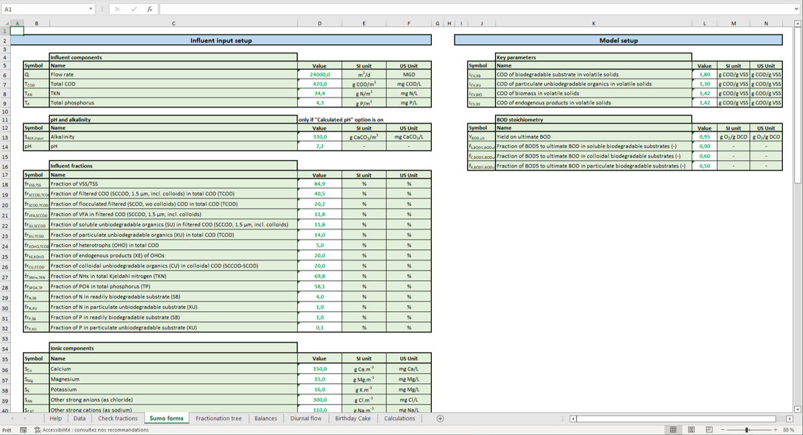The width and height of the screenshot is (803, 435).
Task: Switch to Normal view layout icon
Action: point(673,430)
